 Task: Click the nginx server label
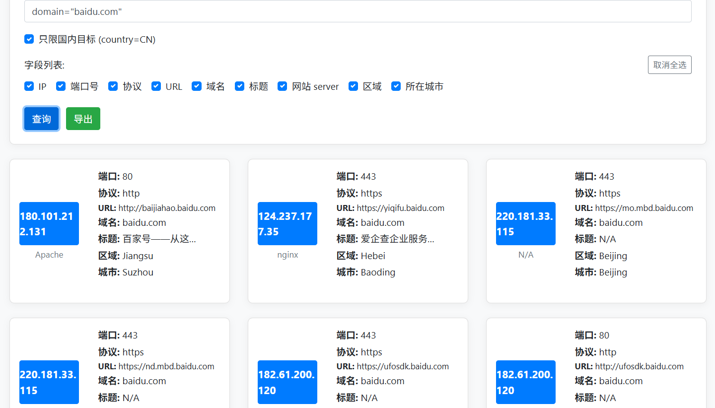point(287,255)
